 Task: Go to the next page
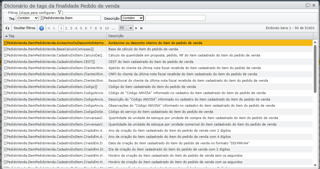click(x=136, y=28)
